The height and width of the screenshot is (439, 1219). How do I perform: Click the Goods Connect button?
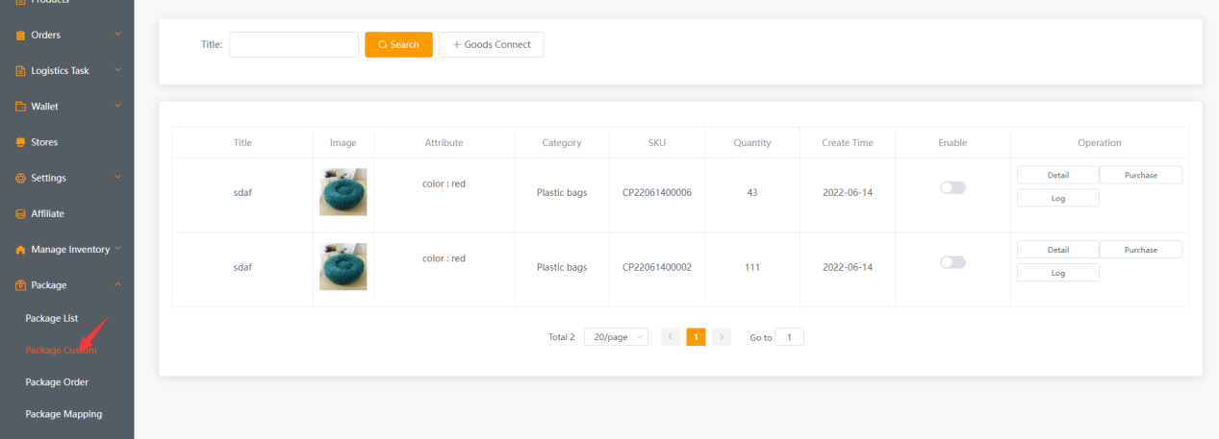coord(491,45)
